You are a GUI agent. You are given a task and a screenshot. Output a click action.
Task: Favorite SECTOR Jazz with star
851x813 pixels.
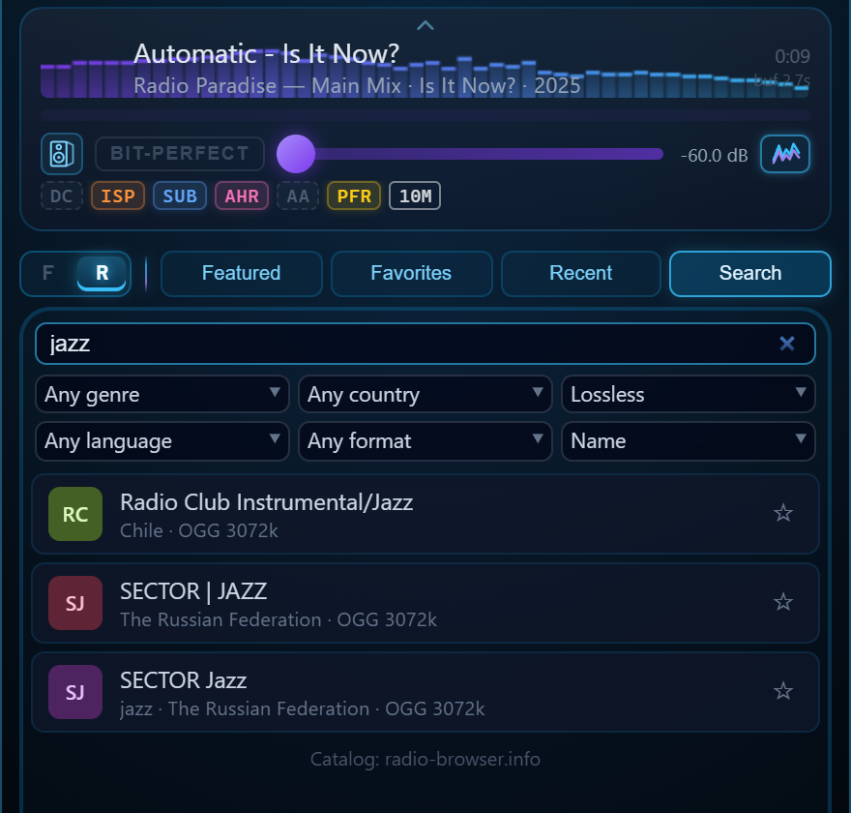coord(783,691)
